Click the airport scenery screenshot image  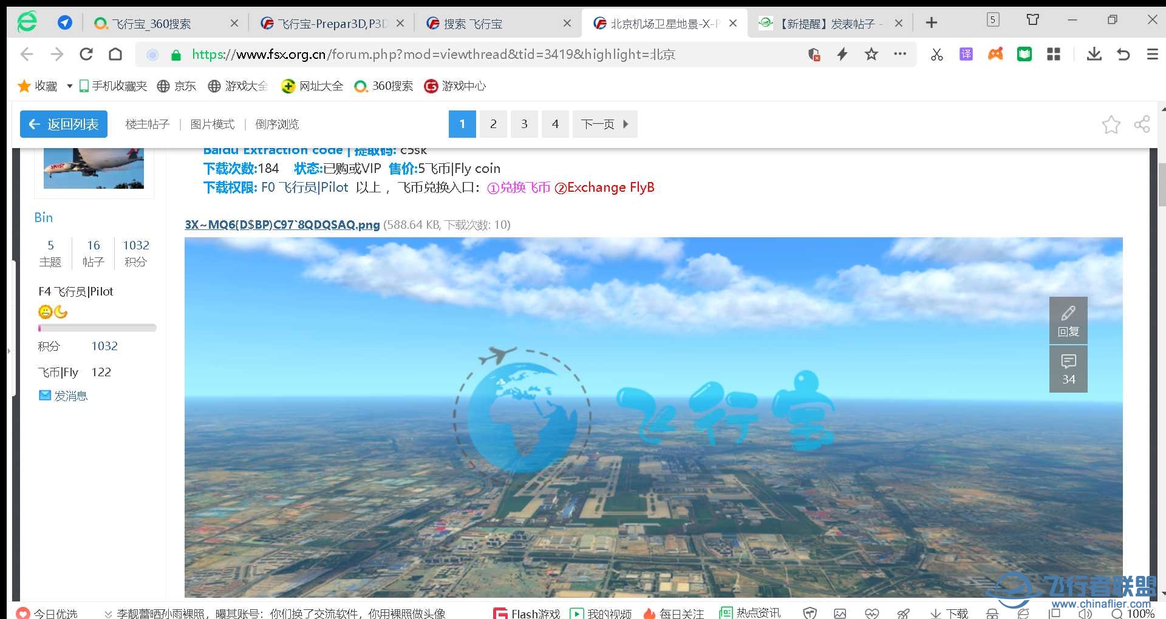click(653, 417)
